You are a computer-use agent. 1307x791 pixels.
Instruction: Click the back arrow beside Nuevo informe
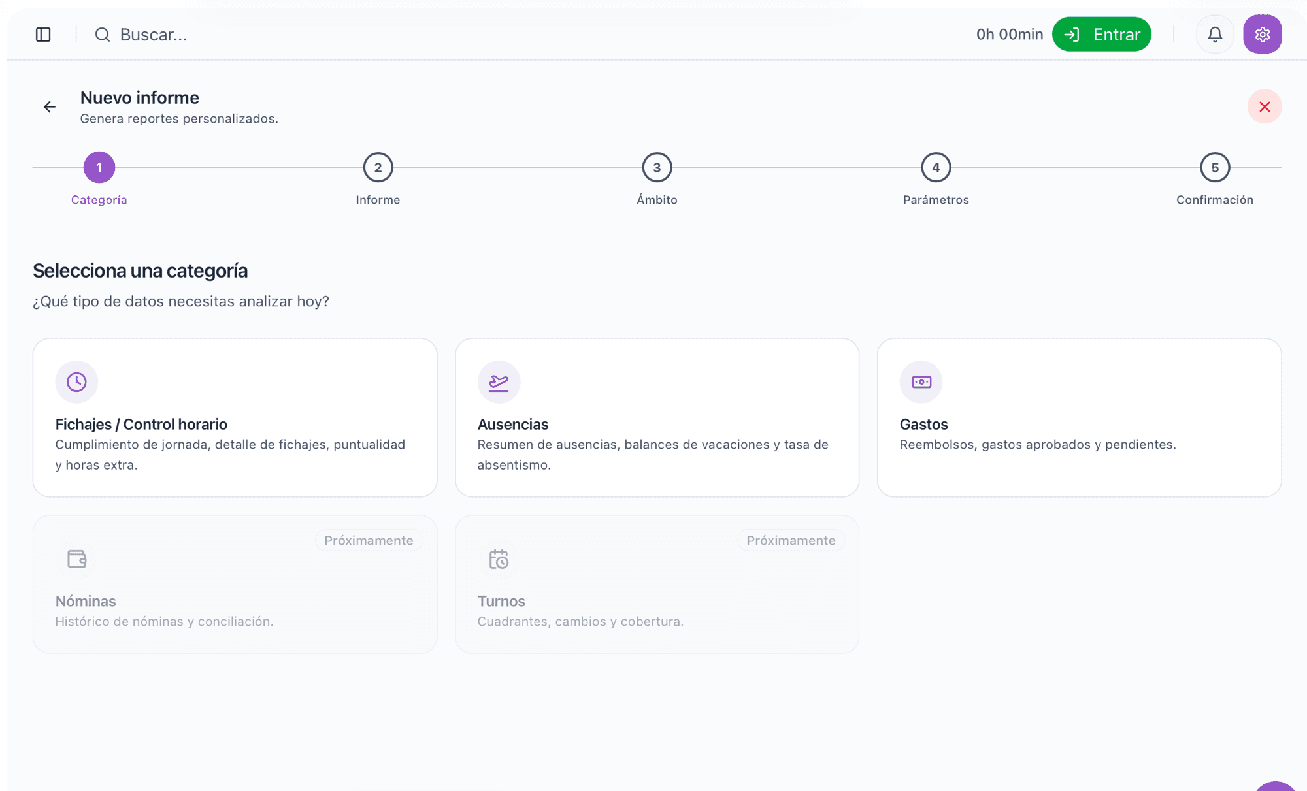point(50,107)
